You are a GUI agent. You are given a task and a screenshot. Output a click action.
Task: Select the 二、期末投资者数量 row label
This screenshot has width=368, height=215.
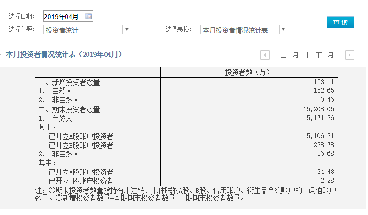(69, 109)
